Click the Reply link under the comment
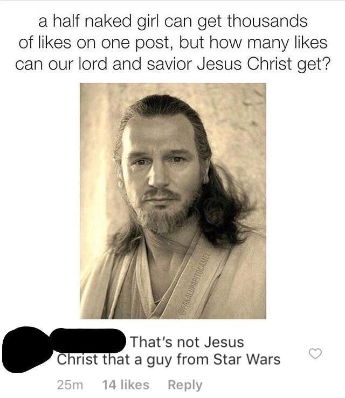 click(185, 385)
